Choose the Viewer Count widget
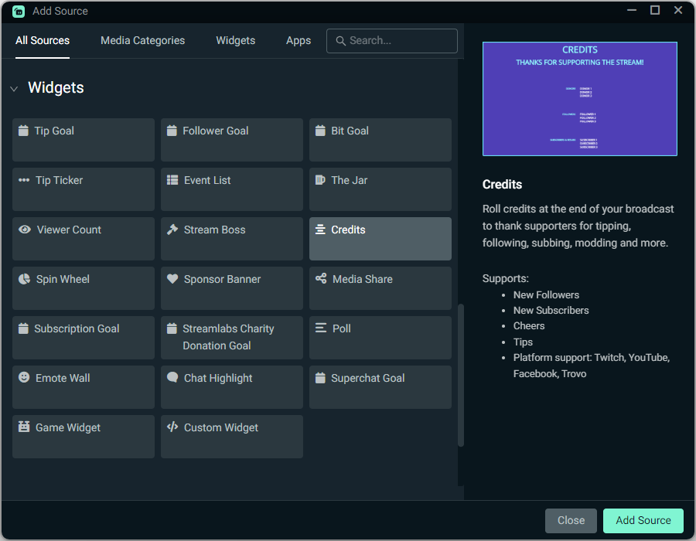The height and width of the screenshot is (541, 696). (x=83, y=239)
